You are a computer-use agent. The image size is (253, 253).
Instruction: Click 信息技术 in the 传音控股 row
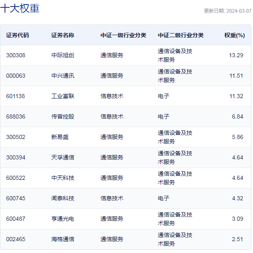112,116
